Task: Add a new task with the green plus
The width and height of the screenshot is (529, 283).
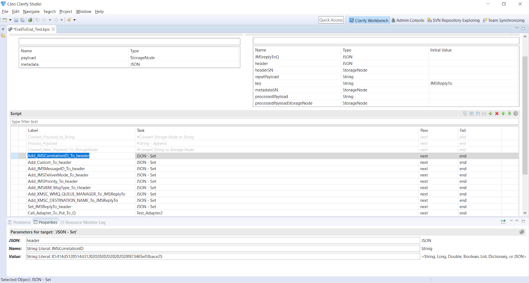Action: point(490,114)
